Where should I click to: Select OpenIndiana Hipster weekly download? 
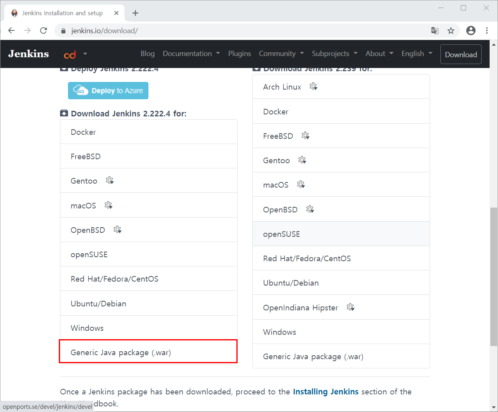341,308
